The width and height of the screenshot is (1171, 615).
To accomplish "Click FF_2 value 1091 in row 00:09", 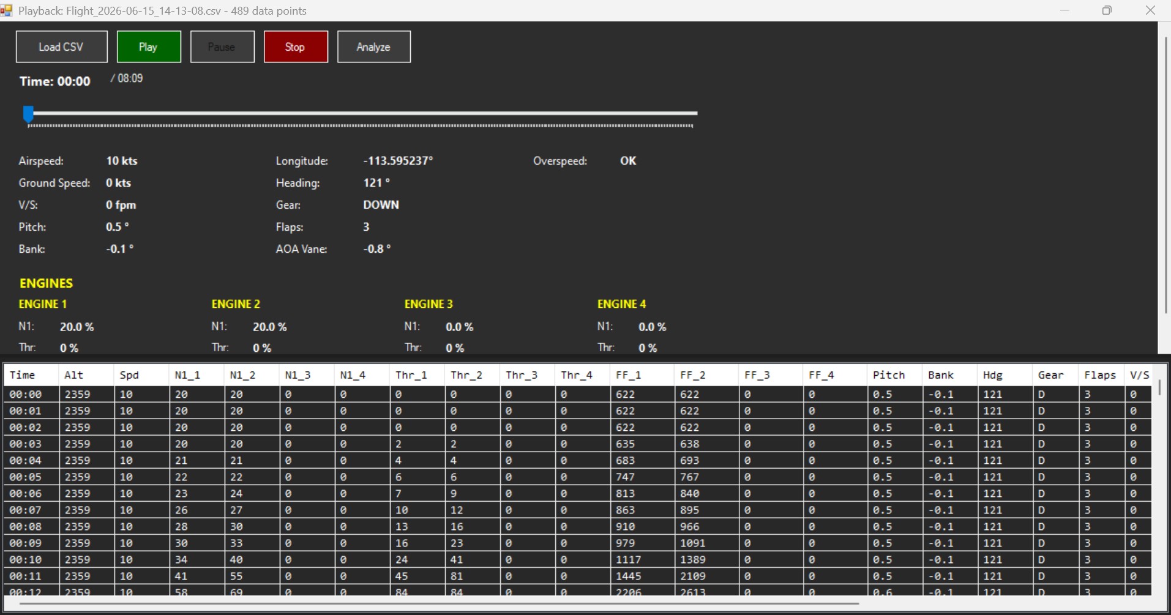I will [x=706, y=543].
